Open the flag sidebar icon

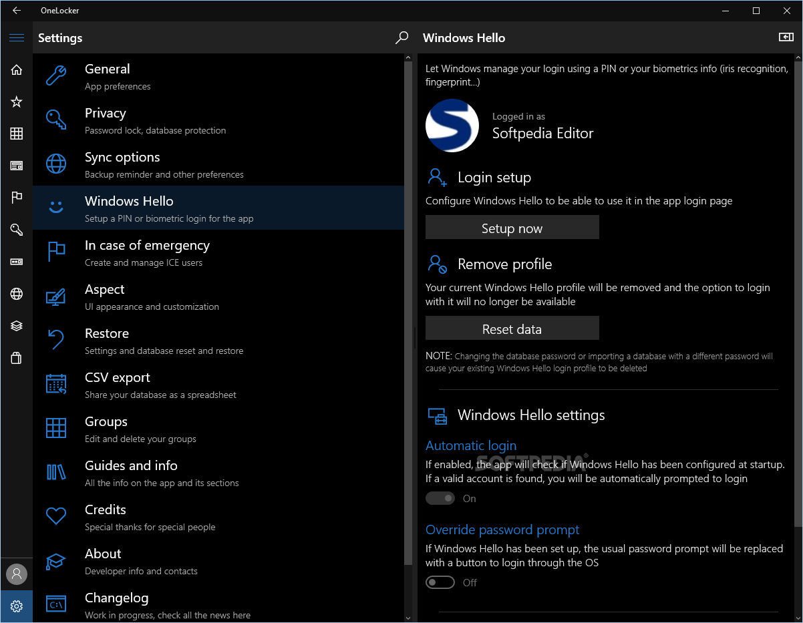point(17,198)
